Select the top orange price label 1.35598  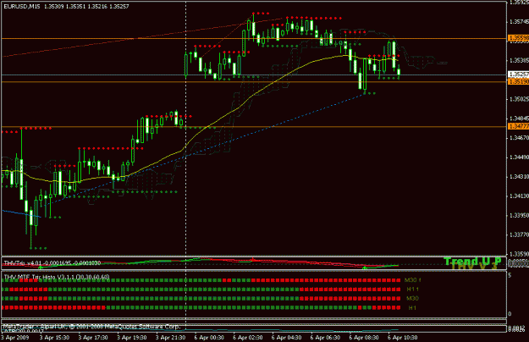[x=518, y=38]
